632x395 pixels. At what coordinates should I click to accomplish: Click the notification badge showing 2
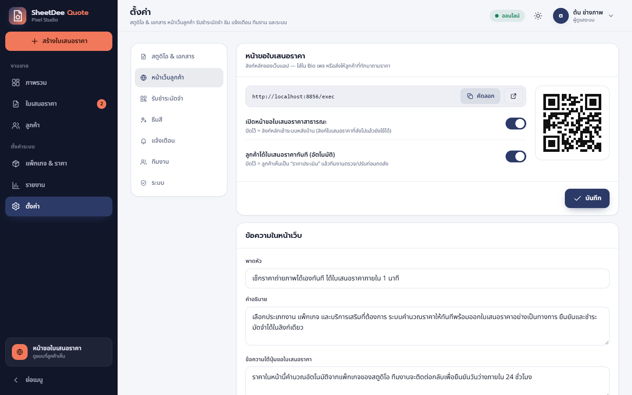coord(101,104)
